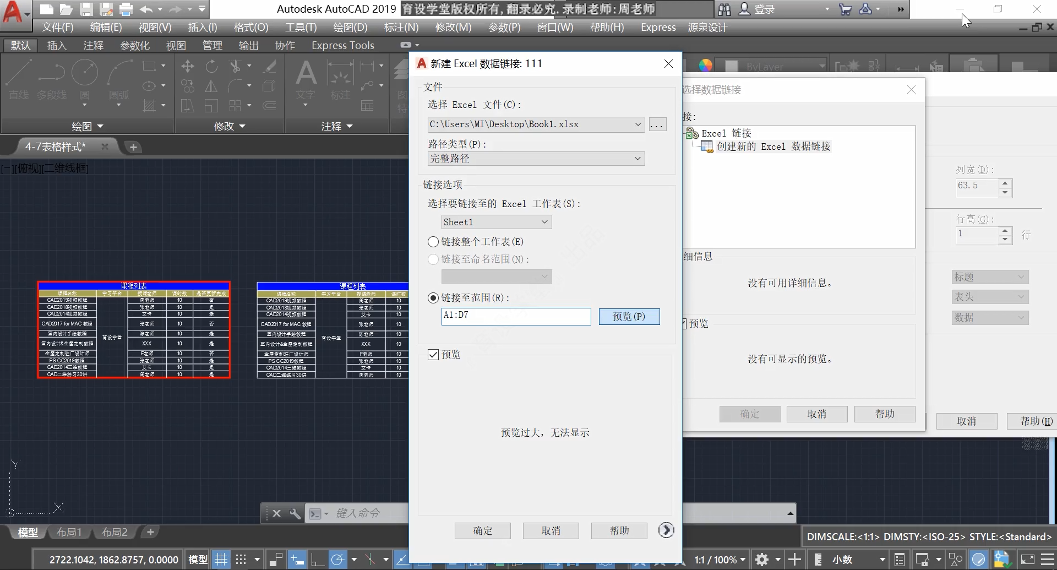Open the File (文件) menu
1057x570 pixels.
pos(58,27)
